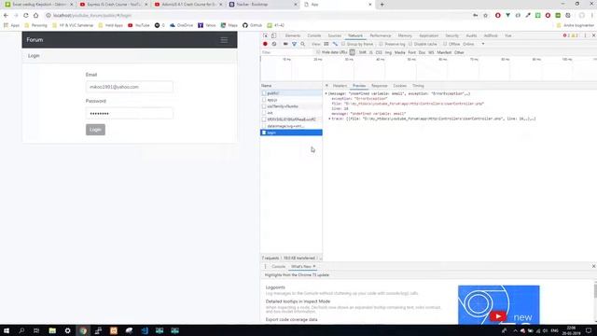Viewport: 597px width, 336px height.
Task: Switch to the Performance DevTools tab
Action: [380, 35]
